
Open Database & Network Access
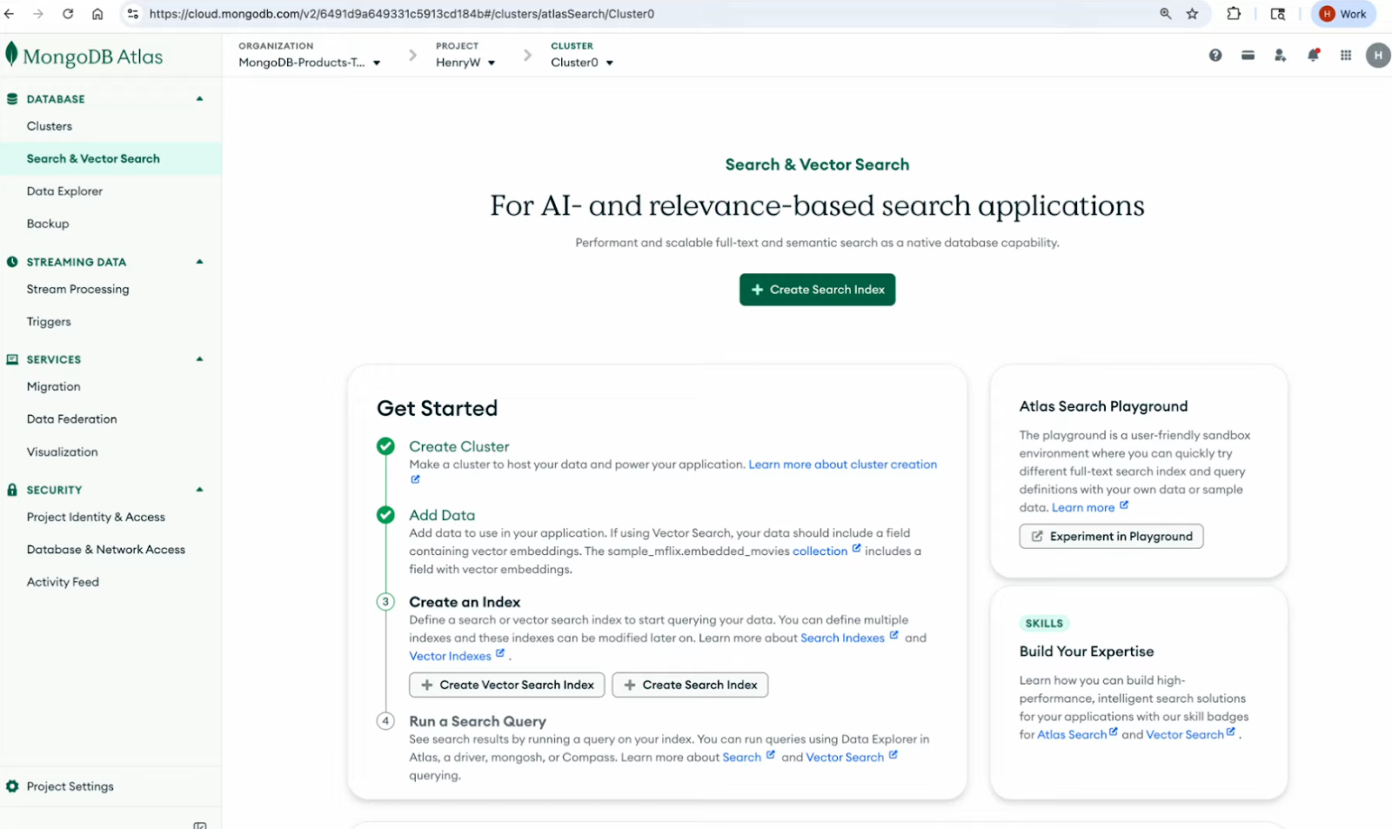coord(106,550)
